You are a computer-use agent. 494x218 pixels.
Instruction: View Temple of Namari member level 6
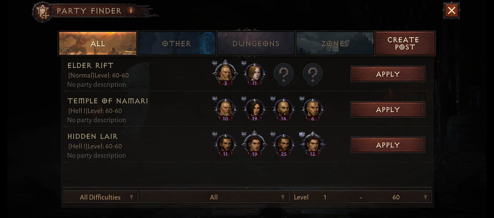coord(312,109)
